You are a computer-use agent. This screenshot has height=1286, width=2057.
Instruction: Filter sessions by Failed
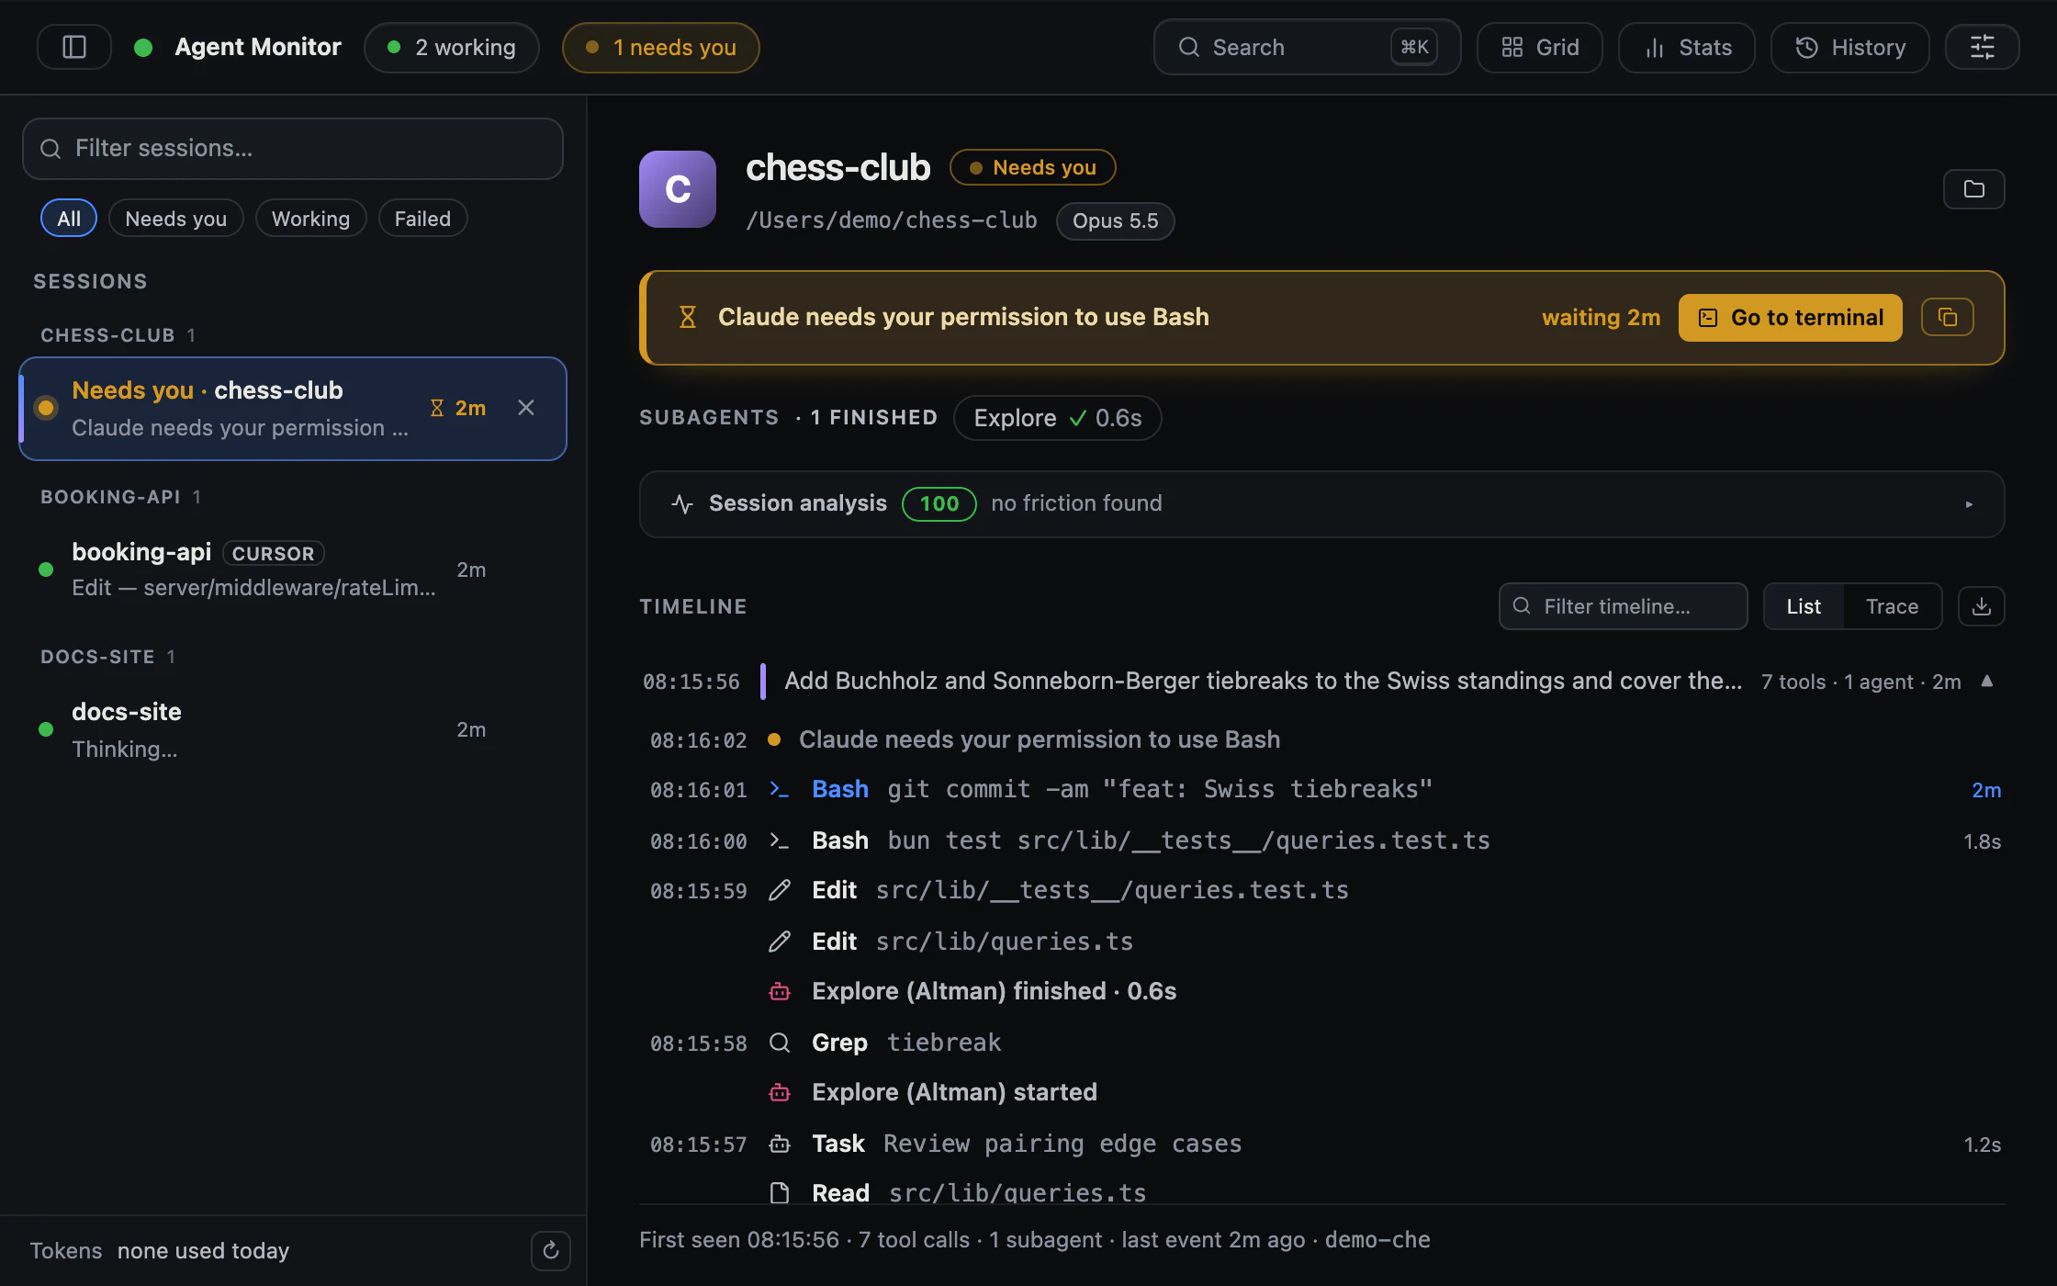[422, 219]
